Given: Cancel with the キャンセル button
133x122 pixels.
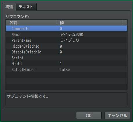Looking at the screenshot, I should tap(117, 116).
